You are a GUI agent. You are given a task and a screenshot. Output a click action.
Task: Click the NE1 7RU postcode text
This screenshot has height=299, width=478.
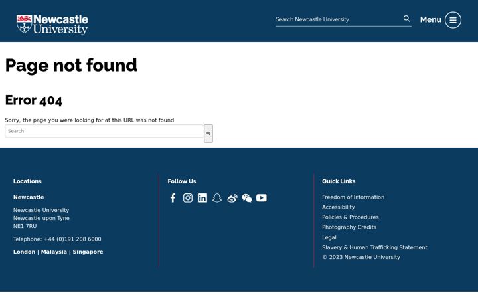click(25, 226)
